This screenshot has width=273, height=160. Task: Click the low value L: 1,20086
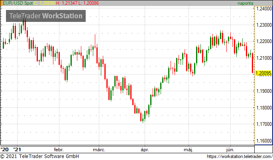pos(88,3)
